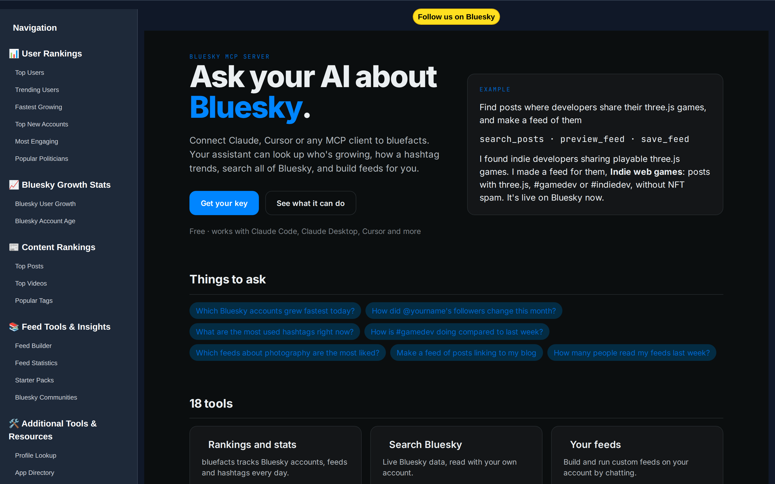Click 'BLUESKY MCP SERVER' label
Viewport: 775px width, 484px height.
(x=229, y=57)
